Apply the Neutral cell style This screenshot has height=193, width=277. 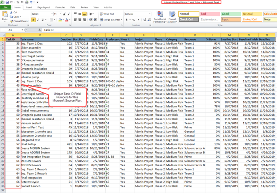click(x=252, y=14)
